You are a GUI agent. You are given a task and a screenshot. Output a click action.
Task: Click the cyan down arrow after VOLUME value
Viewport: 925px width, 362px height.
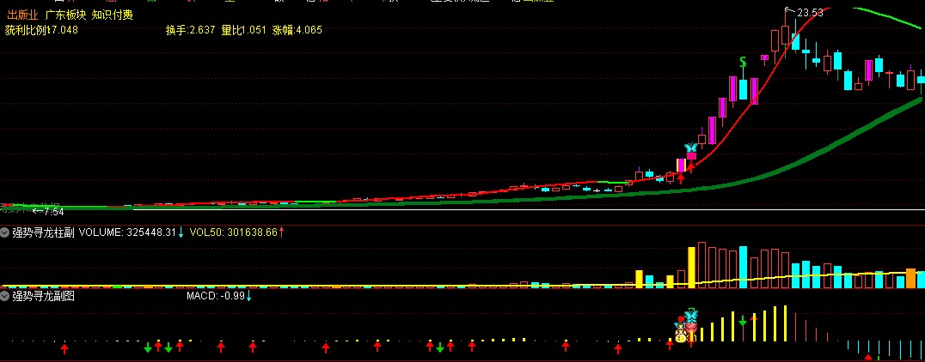click(x=181, y=232)
